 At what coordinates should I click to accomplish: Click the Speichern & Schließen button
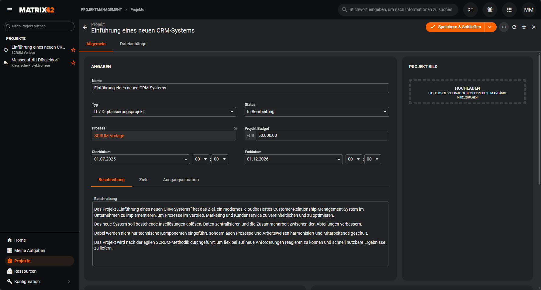[x=455, y=27]
